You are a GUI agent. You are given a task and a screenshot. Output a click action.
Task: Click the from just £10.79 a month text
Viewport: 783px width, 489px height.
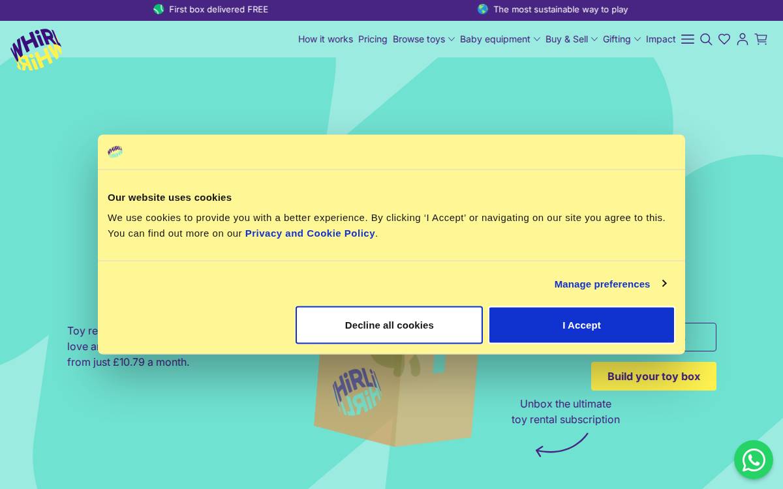coord(129,362)
